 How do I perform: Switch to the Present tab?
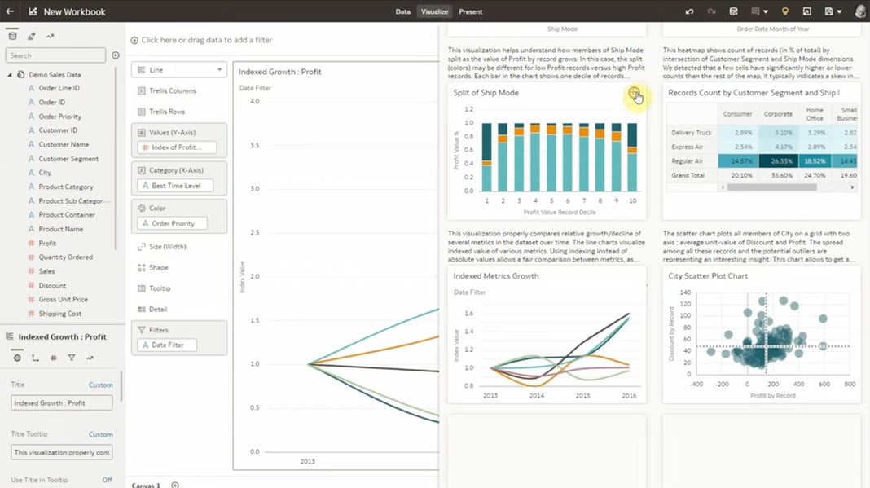click(469, 11)
